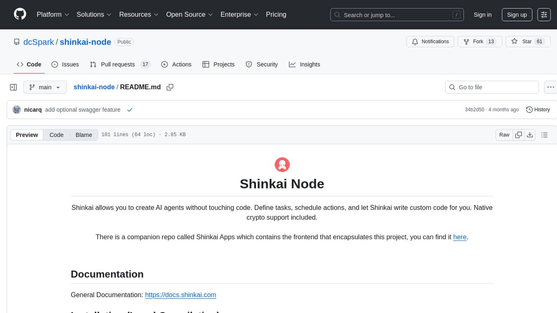The image size is (557, 313).
Task: Open commit 'add optional swagger feature'
Action: [x=83, y=110]
